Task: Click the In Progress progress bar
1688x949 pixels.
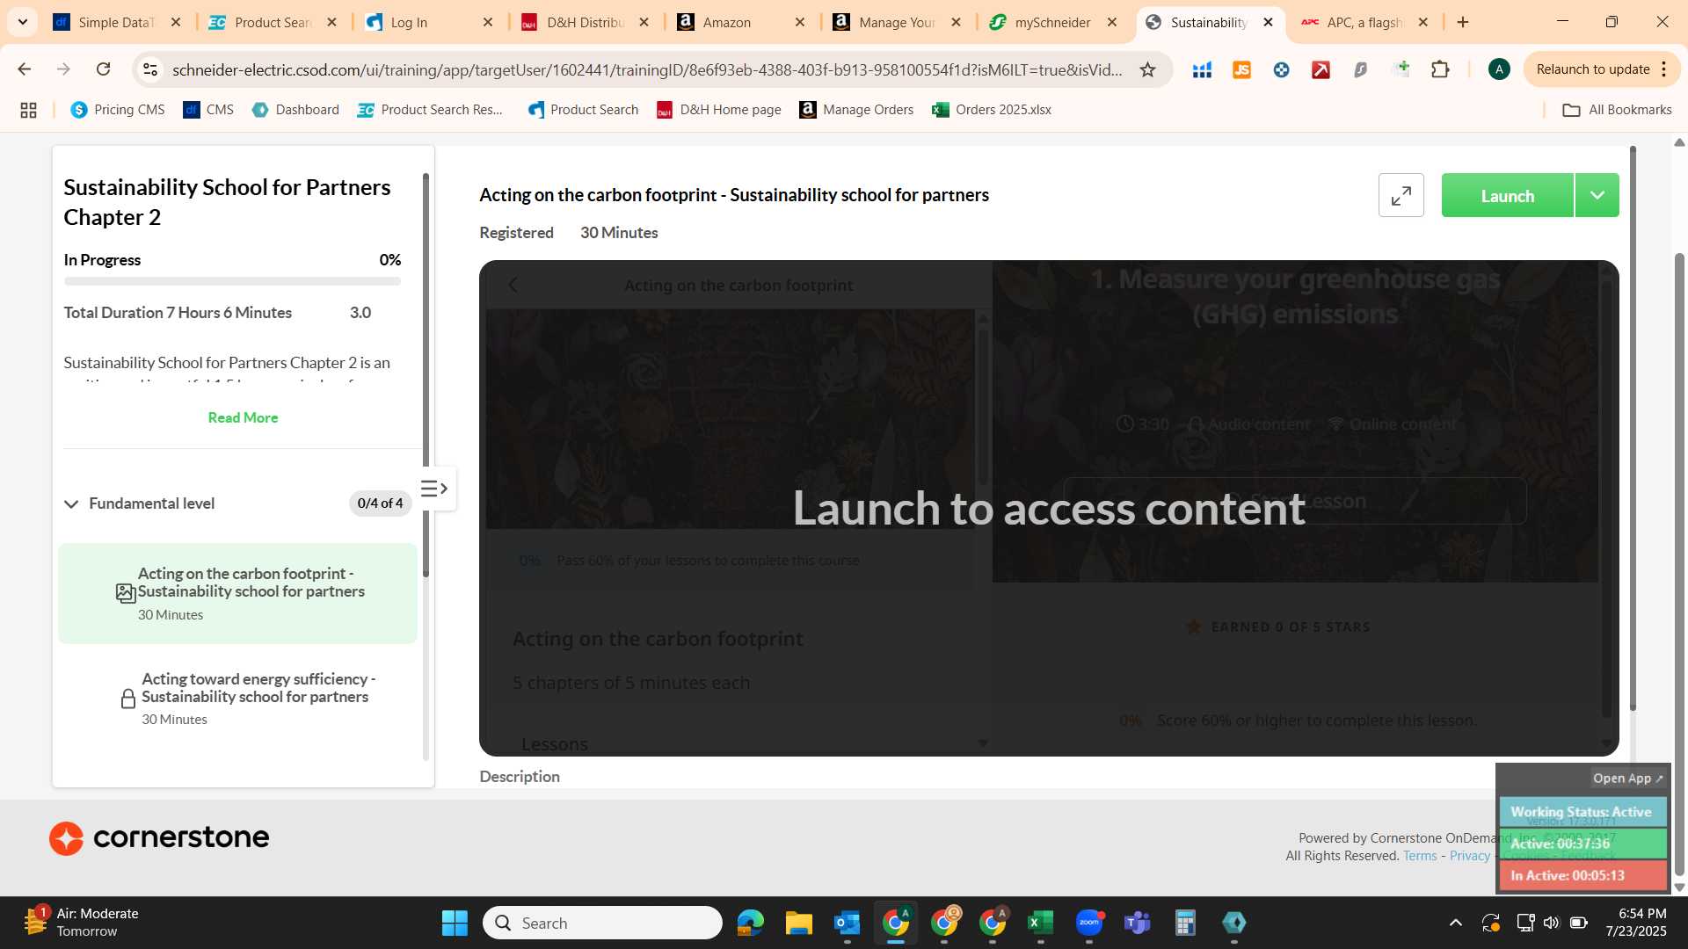Action: (x=232, y=282)
